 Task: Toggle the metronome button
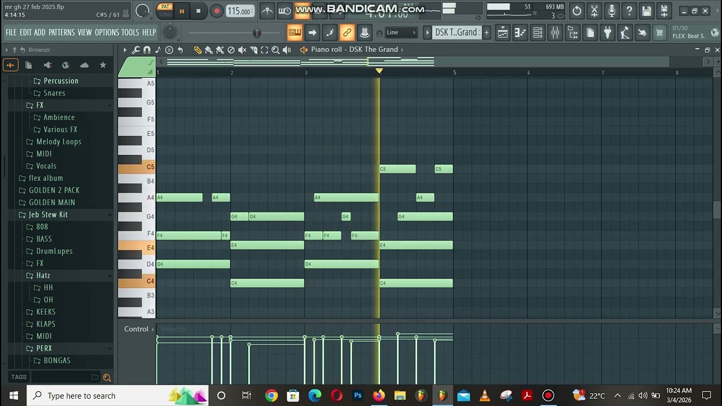pyautogui.click(x=267, y=11)
